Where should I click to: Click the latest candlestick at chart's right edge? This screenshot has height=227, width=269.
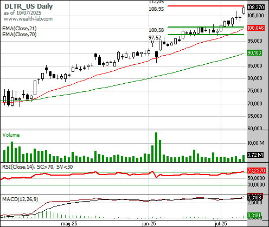pyautogui.click(x=244, y=10)
